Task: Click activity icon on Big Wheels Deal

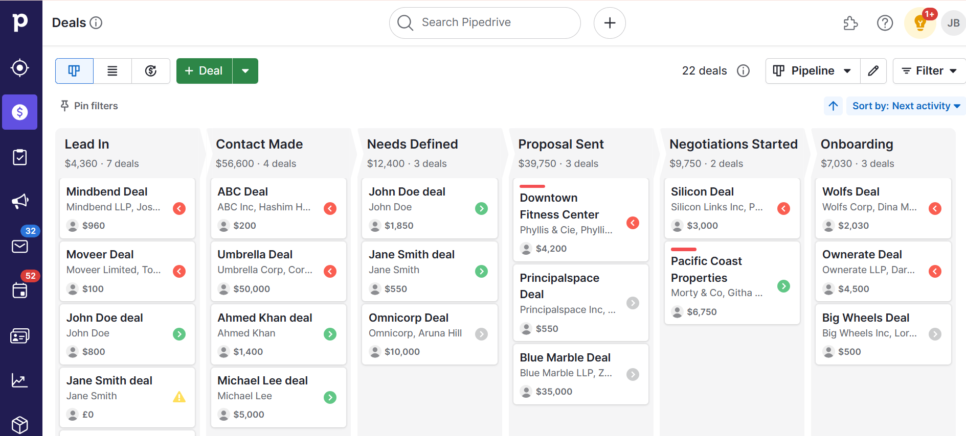Action: point(935,334)
